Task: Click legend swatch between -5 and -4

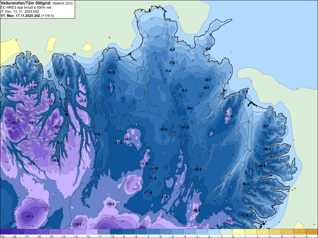Action: tap(177, 232)
